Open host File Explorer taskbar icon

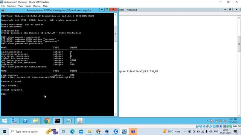coord(90,132)
